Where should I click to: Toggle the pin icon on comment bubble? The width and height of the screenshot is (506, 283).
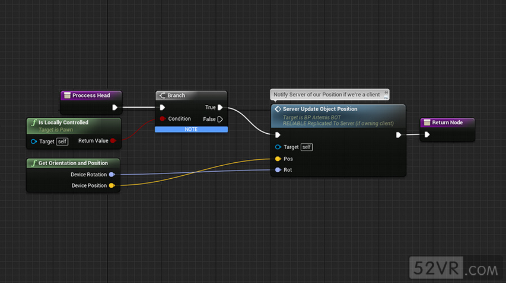coord(386,92)
